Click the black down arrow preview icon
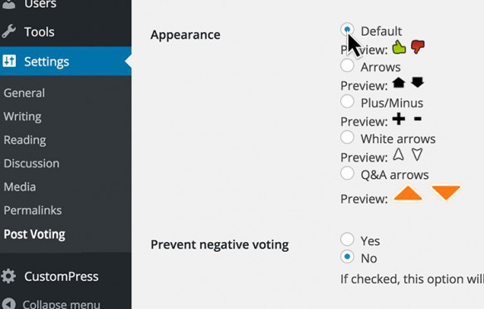Image resolution: width=484 pixels, height=309 pixels. point(418,82)
